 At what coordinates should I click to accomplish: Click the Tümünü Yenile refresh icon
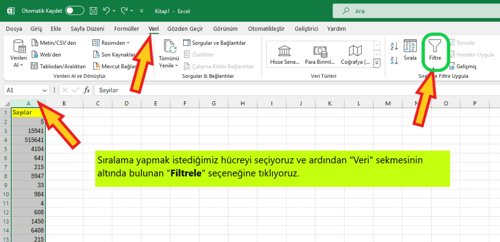coord(169,48)
